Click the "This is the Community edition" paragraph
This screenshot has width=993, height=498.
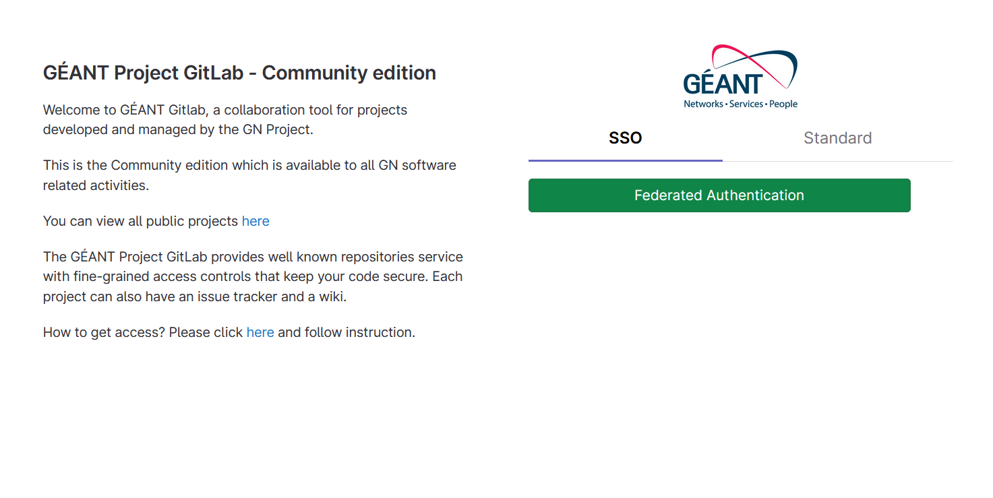[x=249, y=175]
